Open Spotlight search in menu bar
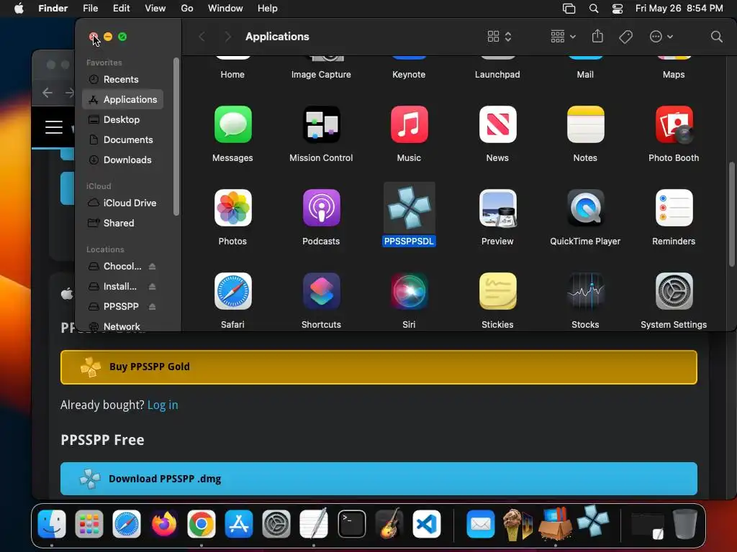 click(594, 9)
